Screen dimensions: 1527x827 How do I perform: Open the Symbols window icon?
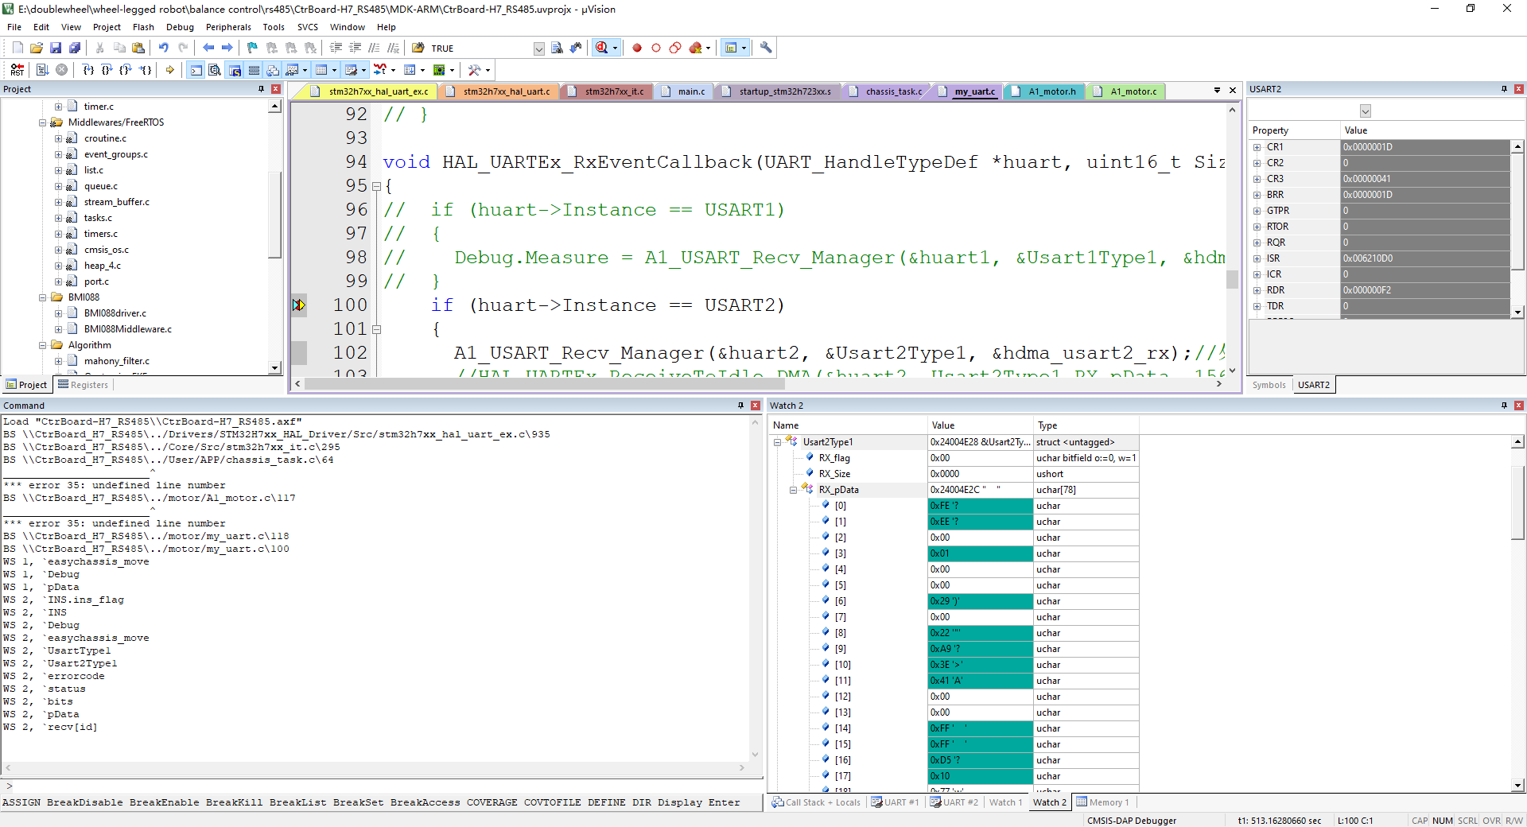click(235, 70)
